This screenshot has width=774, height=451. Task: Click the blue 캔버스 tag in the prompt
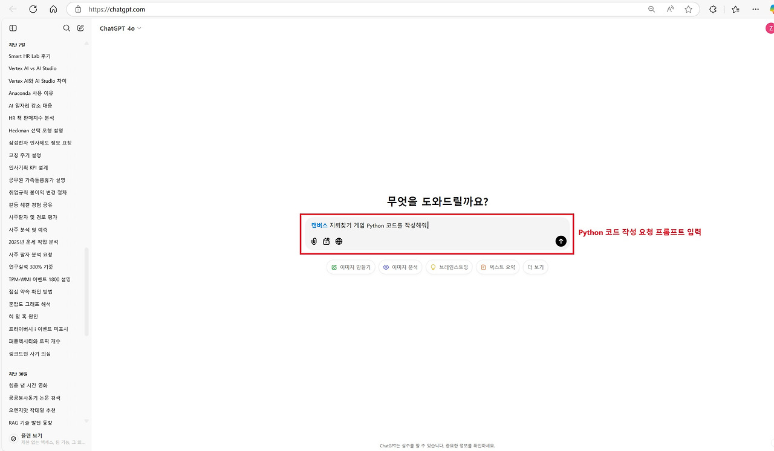pyautogui.click(x=319, y=225)
